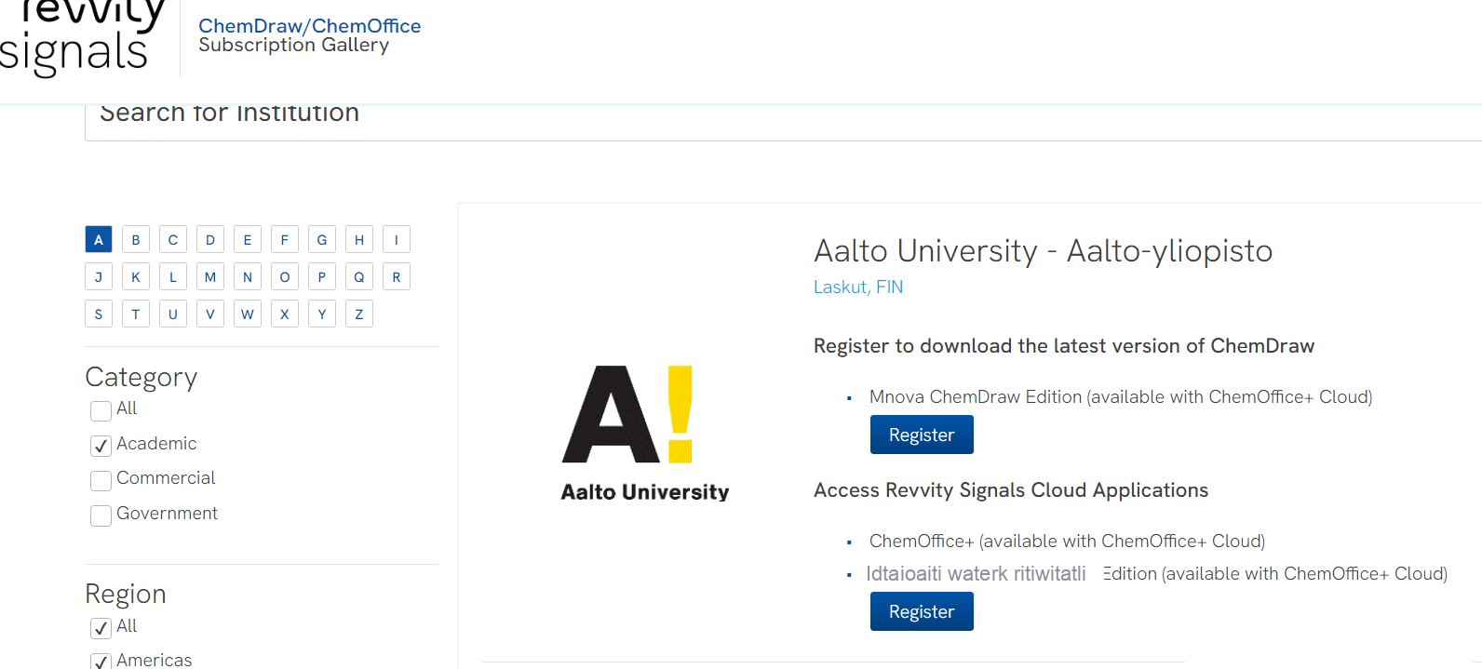This screenshot has height=669, width=1482.
Task: Filter institutions by letter S
Action: pyautogui.click(x=99, y=314)
